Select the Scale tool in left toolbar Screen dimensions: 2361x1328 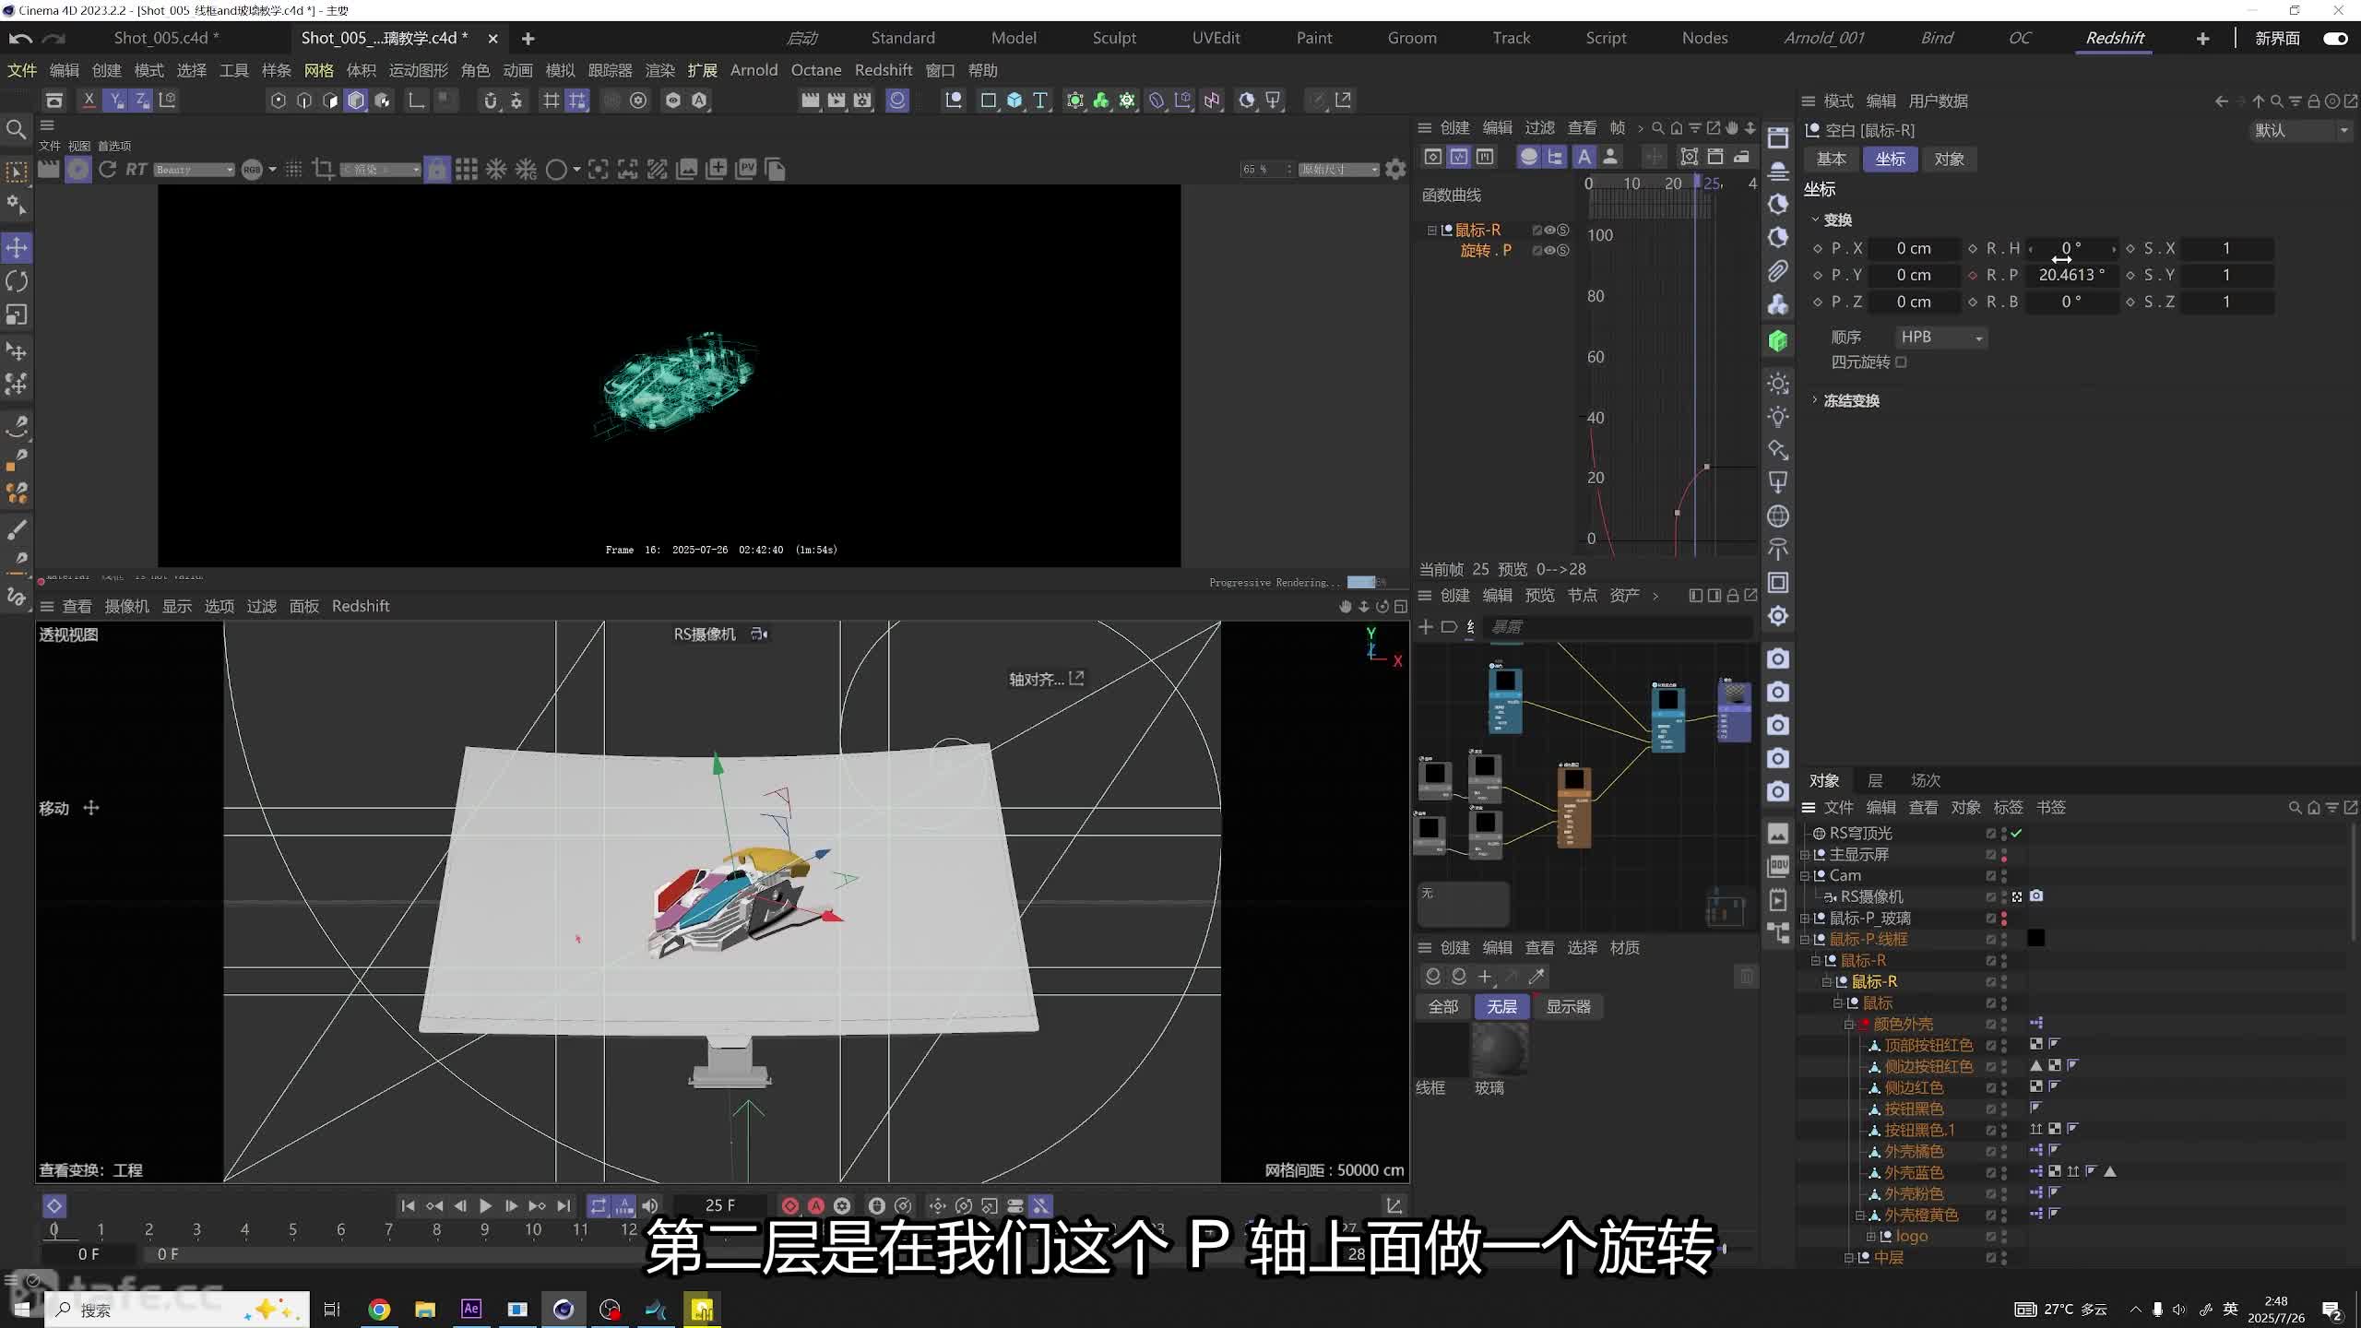(17, 314)
